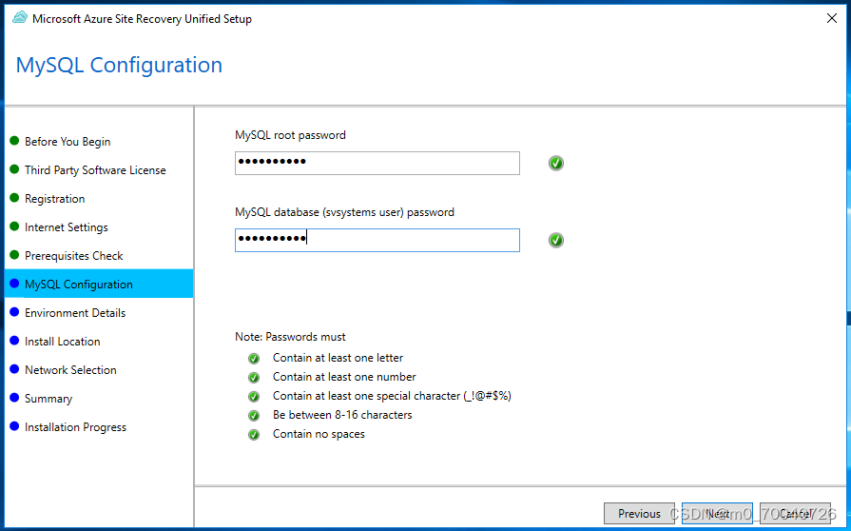Select MySQL Configuration in sidebar
This screenshot has height=531, width=851.
(x=99, y=284)
